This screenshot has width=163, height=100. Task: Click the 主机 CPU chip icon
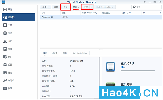[x=111, y=67]
